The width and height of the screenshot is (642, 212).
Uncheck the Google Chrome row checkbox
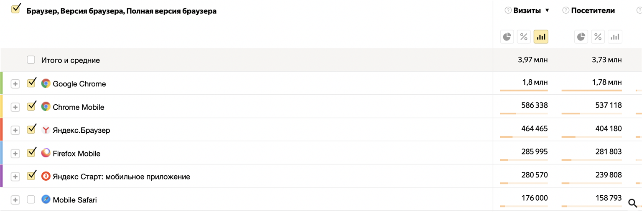coord(31,83)
